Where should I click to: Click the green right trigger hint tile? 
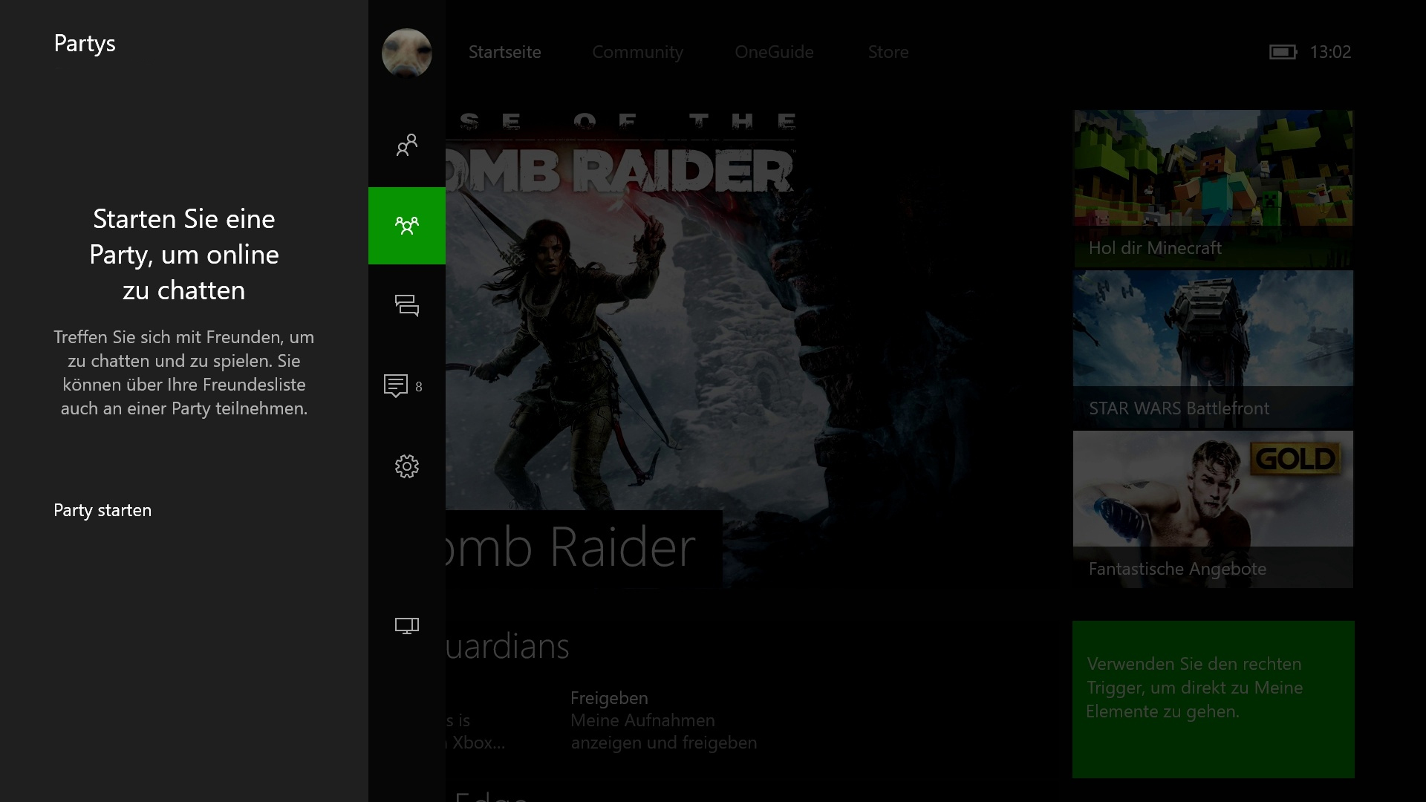[1212, 699]
